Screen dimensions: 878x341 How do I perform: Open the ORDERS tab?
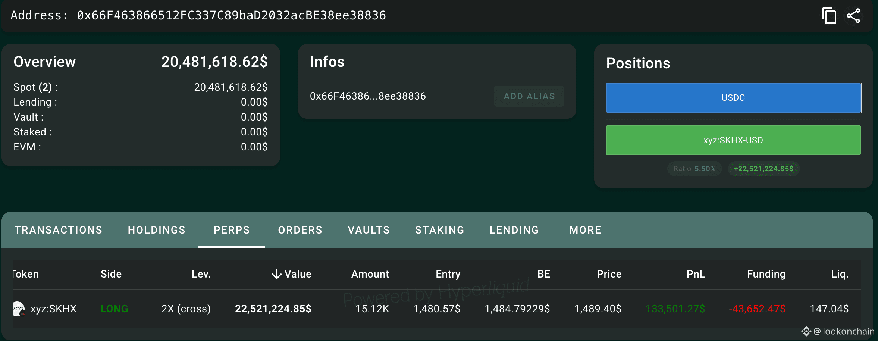pos(300,230)
